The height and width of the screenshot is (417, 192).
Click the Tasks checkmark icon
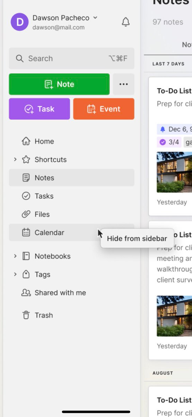pyautogui.click(x=26, y=196)
